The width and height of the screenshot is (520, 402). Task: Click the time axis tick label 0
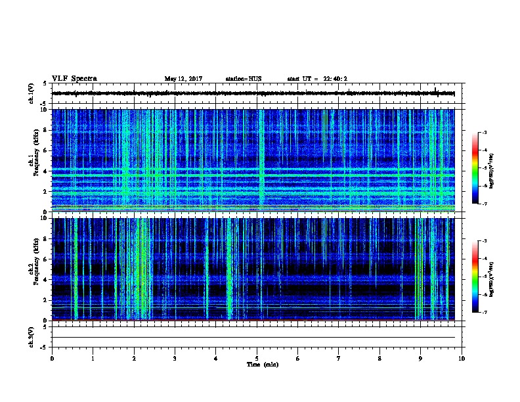[x=52, y=359]
